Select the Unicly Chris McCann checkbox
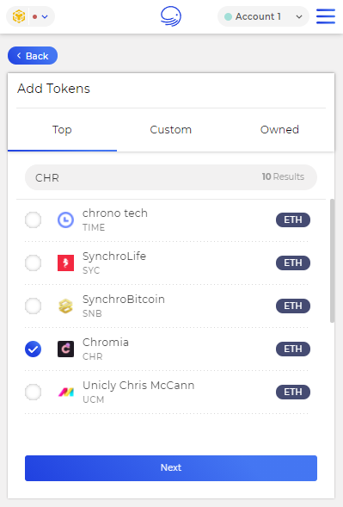The image size is (343, 507). tap(33, 392)
